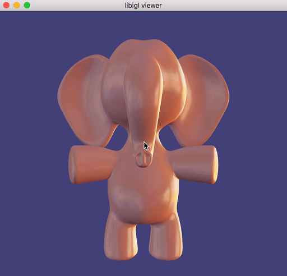Viewport: 287px width, 276px height.
Task: Maximize the viewer using green button
Action: [x=27, y=5]
